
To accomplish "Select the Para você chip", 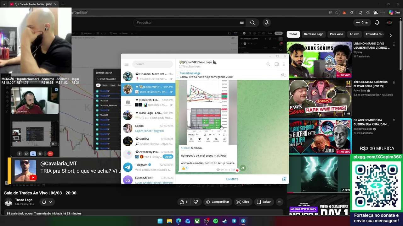I will click(x=336, y=34).
